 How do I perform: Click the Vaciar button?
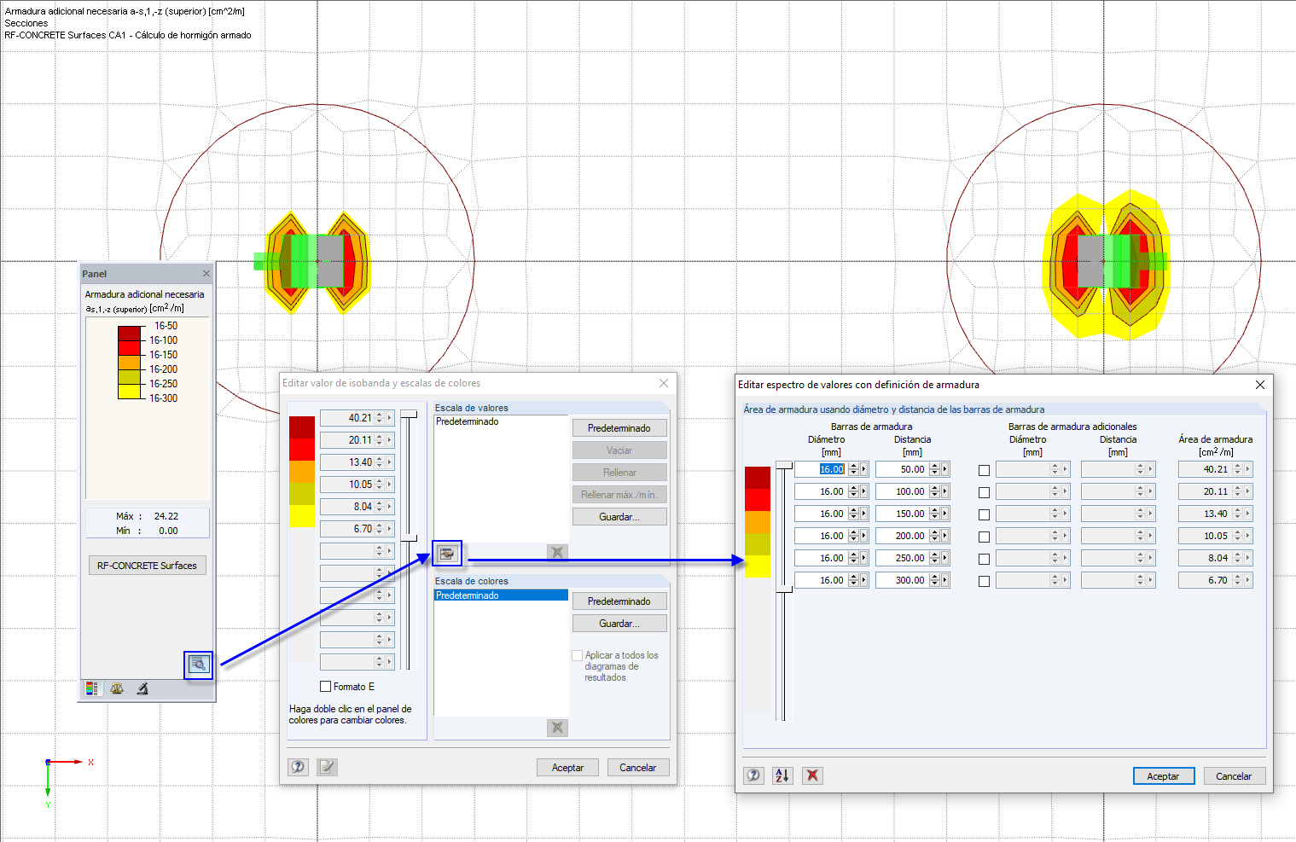pyautogui.click(x=619, y=450)
